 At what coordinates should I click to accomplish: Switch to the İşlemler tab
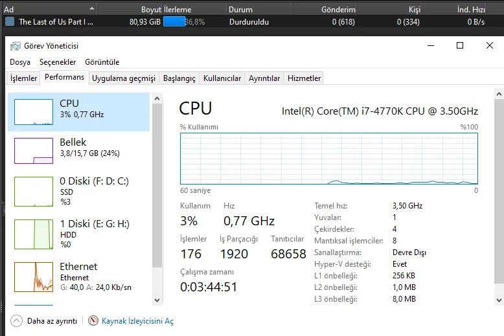pyautogui.click(x=23, y=78)
